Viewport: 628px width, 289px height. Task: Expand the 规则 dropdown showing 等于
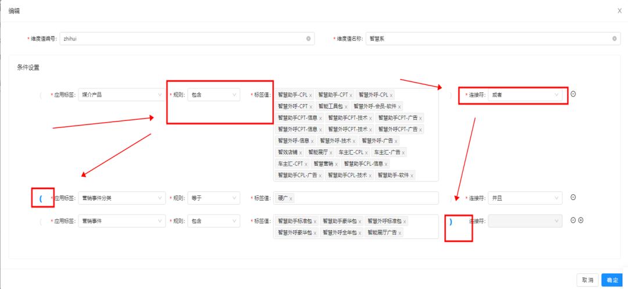213,198
